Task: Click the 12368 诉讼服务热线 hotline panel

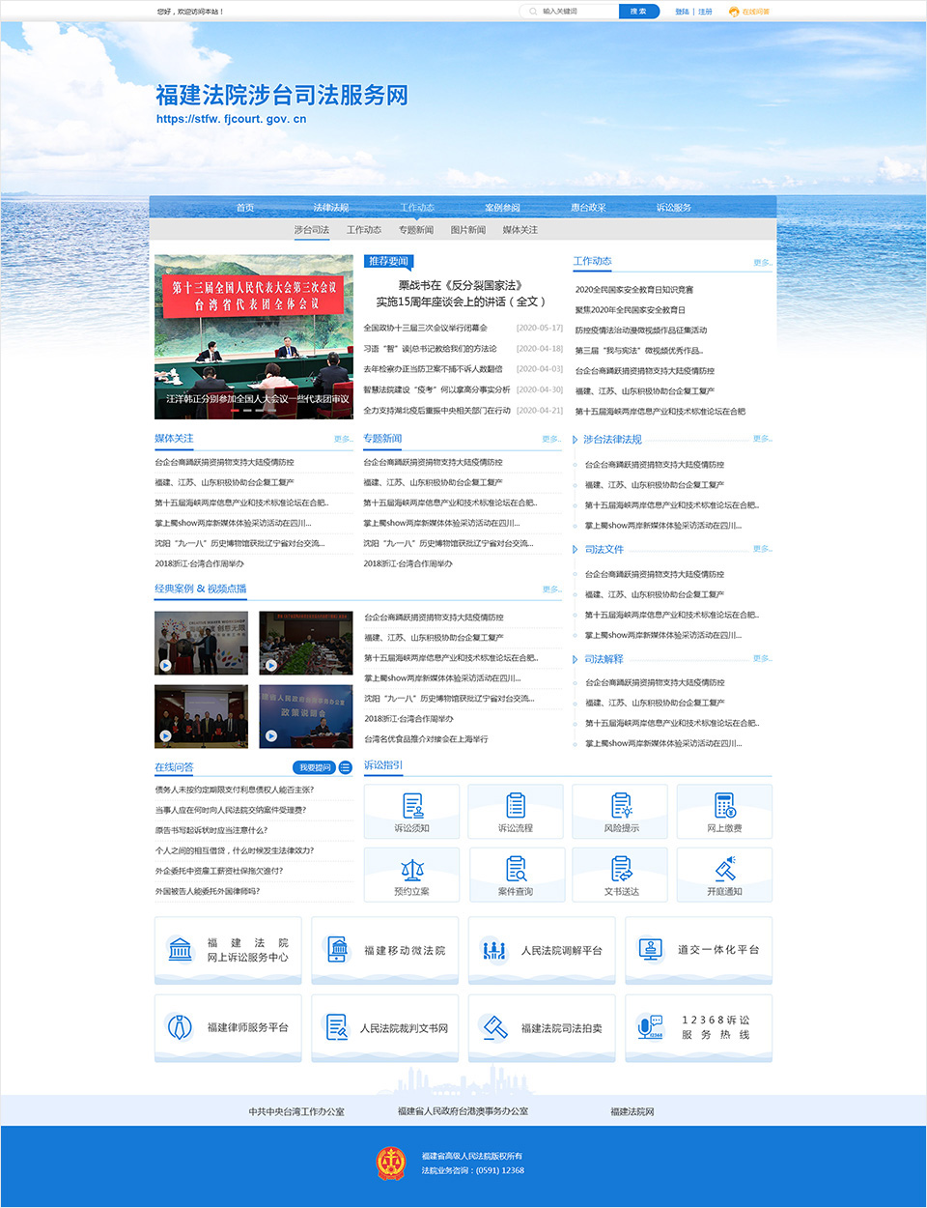Action: (x=698, y=1027)
